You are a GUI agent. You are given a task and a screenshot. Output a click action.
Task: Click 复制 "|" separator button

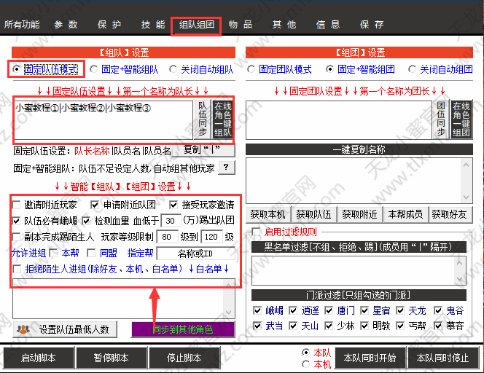203,150
